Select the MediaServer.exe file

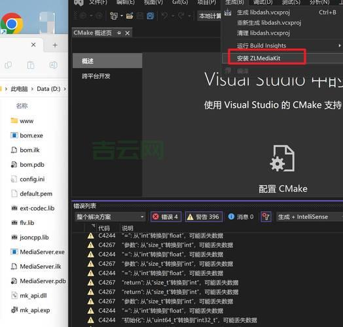(42, 252)
